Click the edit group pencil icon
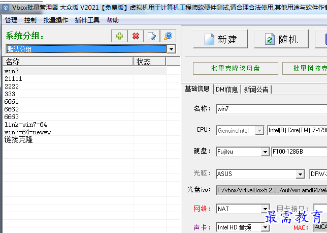 (152, 36)
